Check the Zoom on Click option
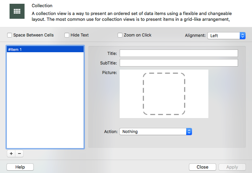Viewport: 252px width, 173px height. tap(120, 35)
